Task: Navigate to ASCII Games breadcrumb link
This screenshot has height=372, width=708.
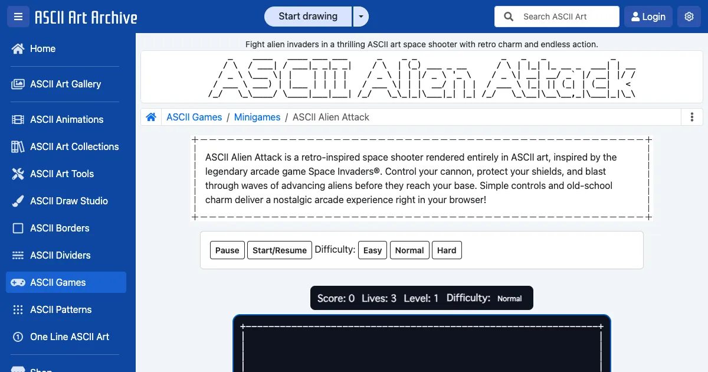Action: [194, 117]
